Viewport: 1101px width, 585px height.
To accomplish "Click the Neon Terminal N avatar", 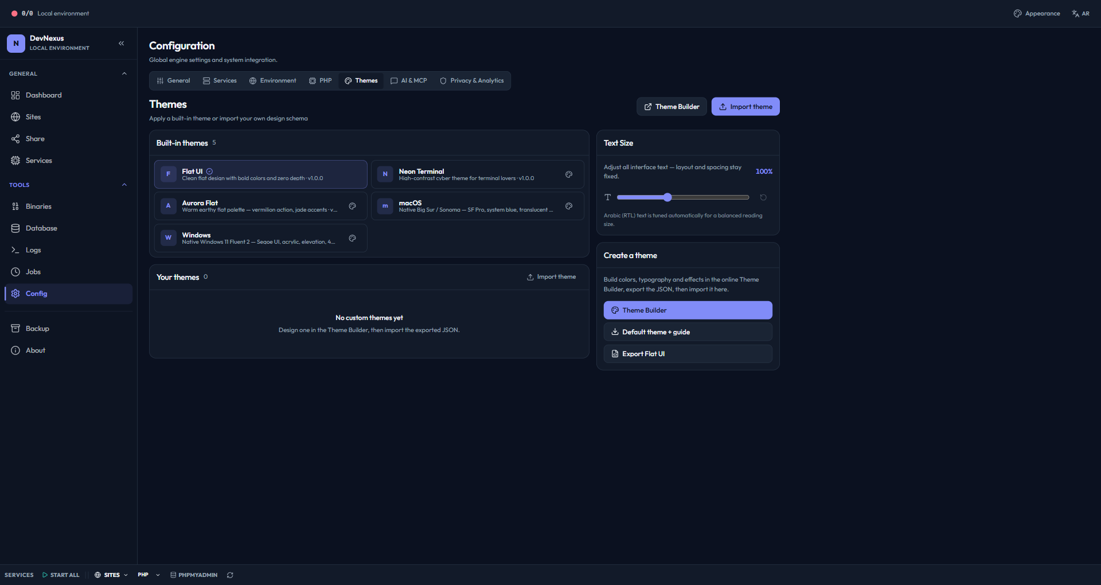I will point(385,174).
